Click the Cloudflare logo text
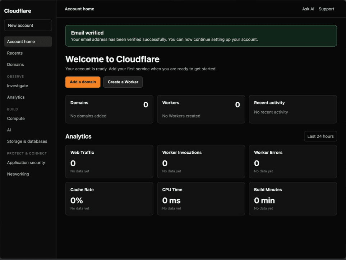 [x=18, y=11]
